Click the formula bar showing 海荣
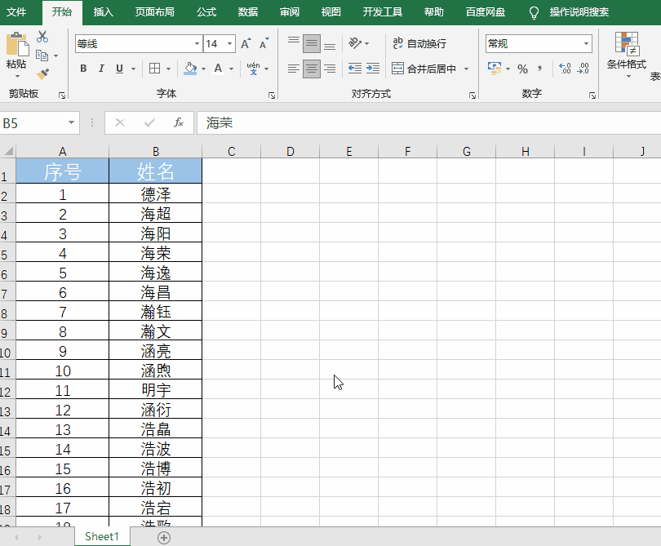 click(x=428, y=122)
